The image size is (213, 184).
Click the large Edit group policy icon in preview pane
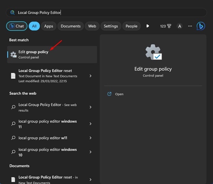click(x=153, y=52)
